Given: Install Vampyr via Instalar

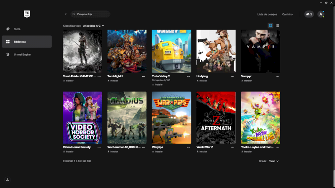Looking at the screenshot, I should click(246, 81).
